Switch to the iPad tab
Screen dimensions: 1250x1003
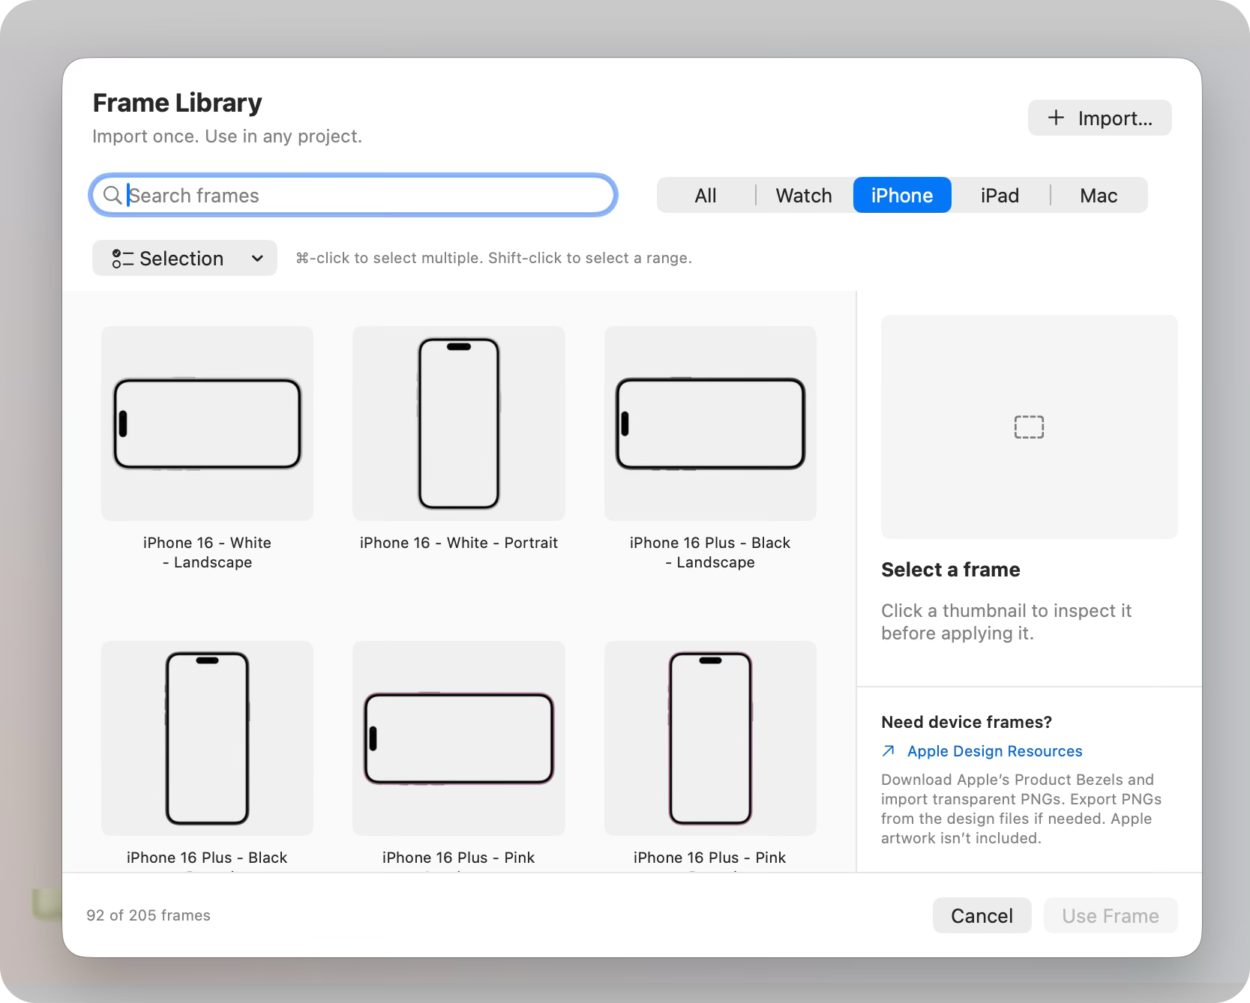click(x=1000, y=196)
